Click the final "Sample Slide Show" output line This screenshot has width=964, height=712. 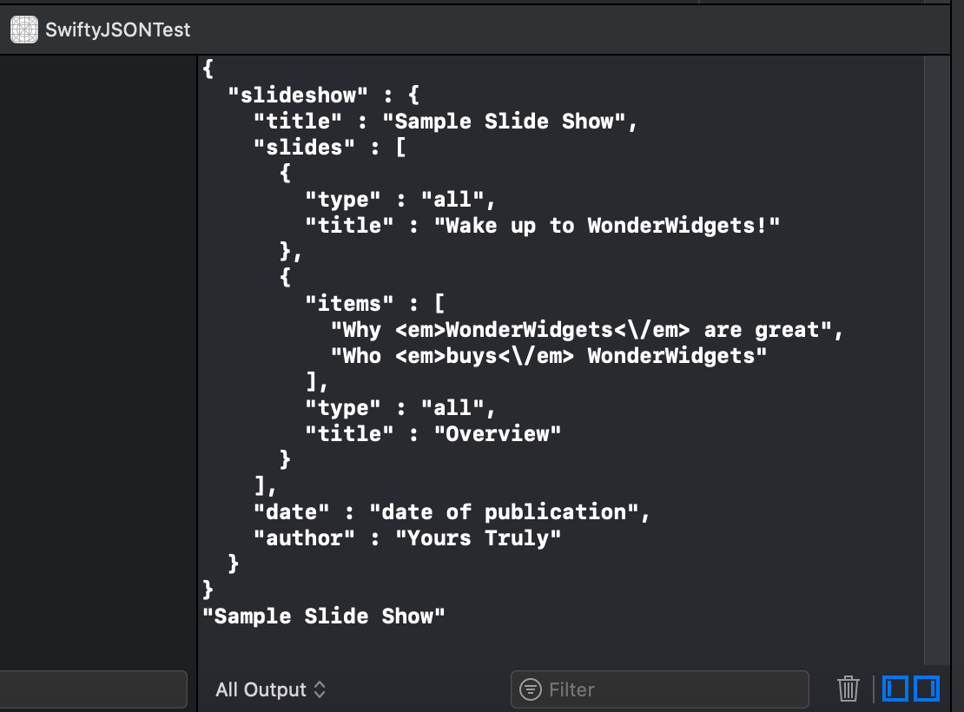pyautogui.click(x=324, y=616)
